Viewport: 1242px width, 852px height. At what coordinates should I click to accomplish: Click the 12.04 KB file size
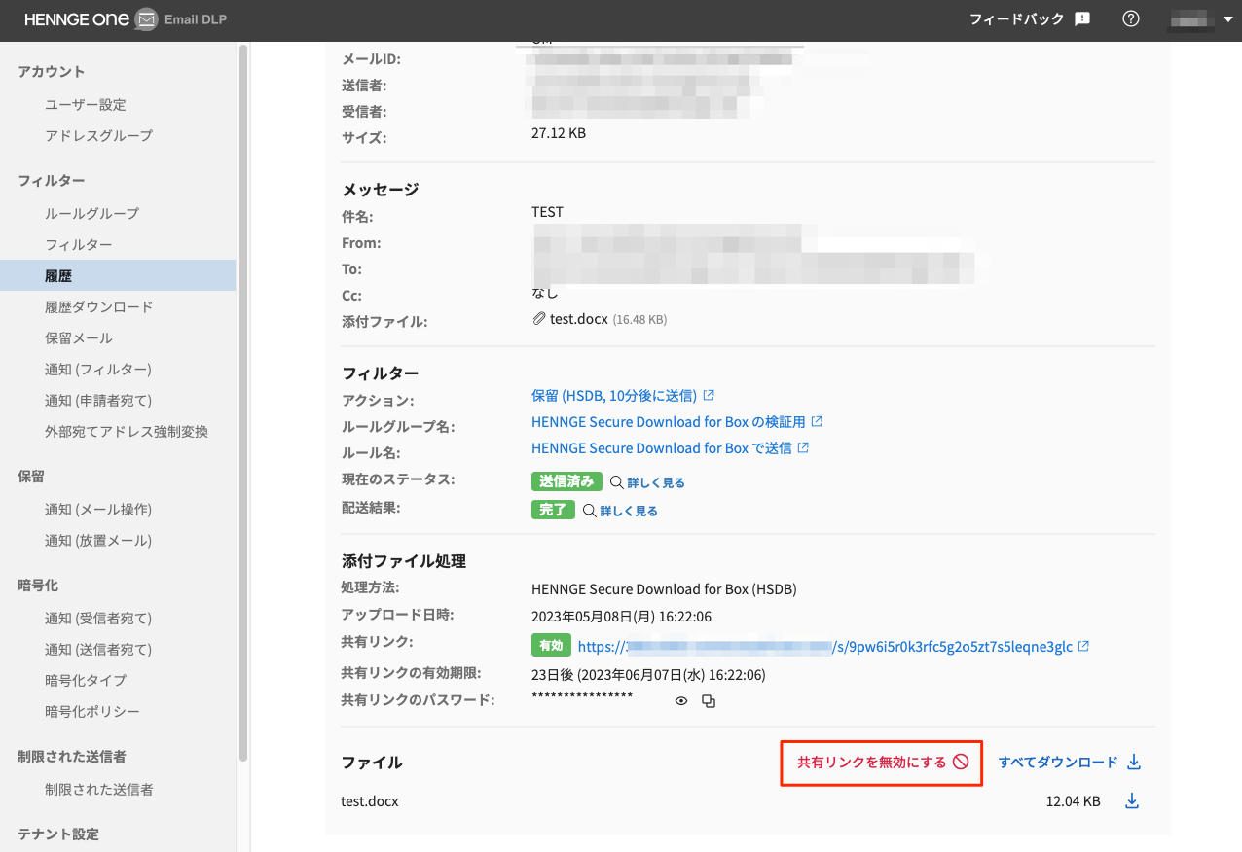coord(1074,801)
